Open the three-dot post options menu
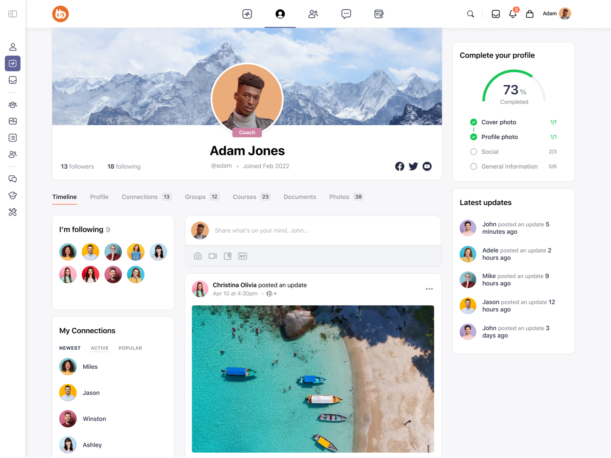Image resolution: width=611 pixels, height=458 pixels. point(429,289)
